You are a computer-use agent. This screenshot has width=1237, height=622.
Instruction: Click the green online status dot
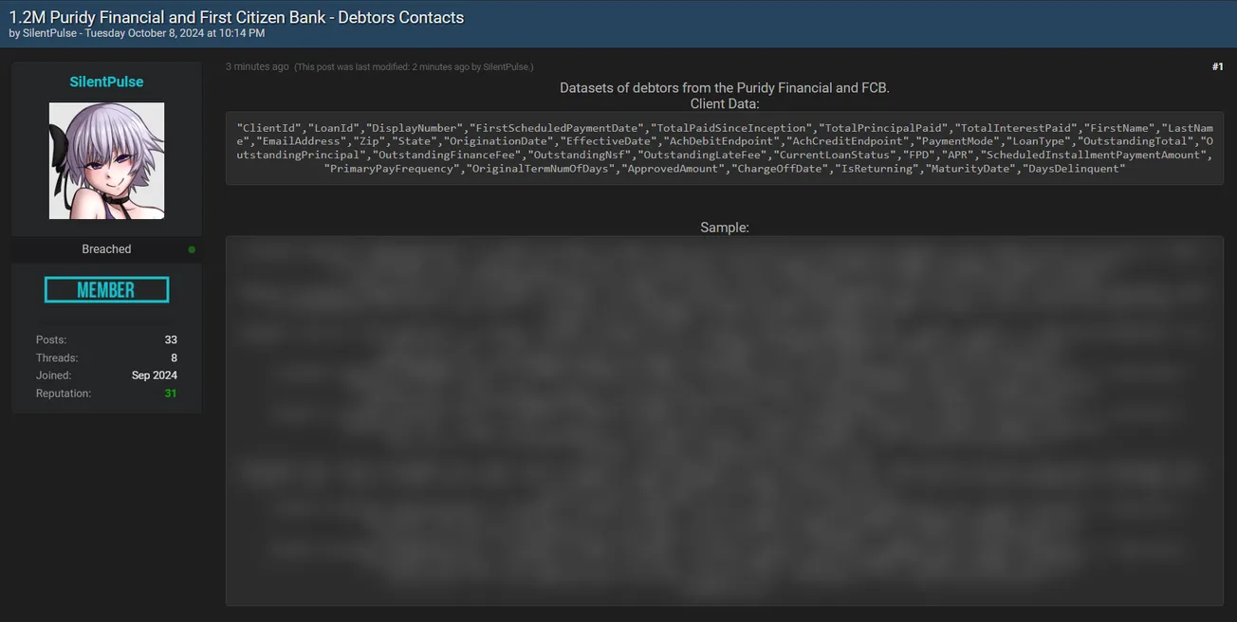pyautogui.click(x=192, y=249)
